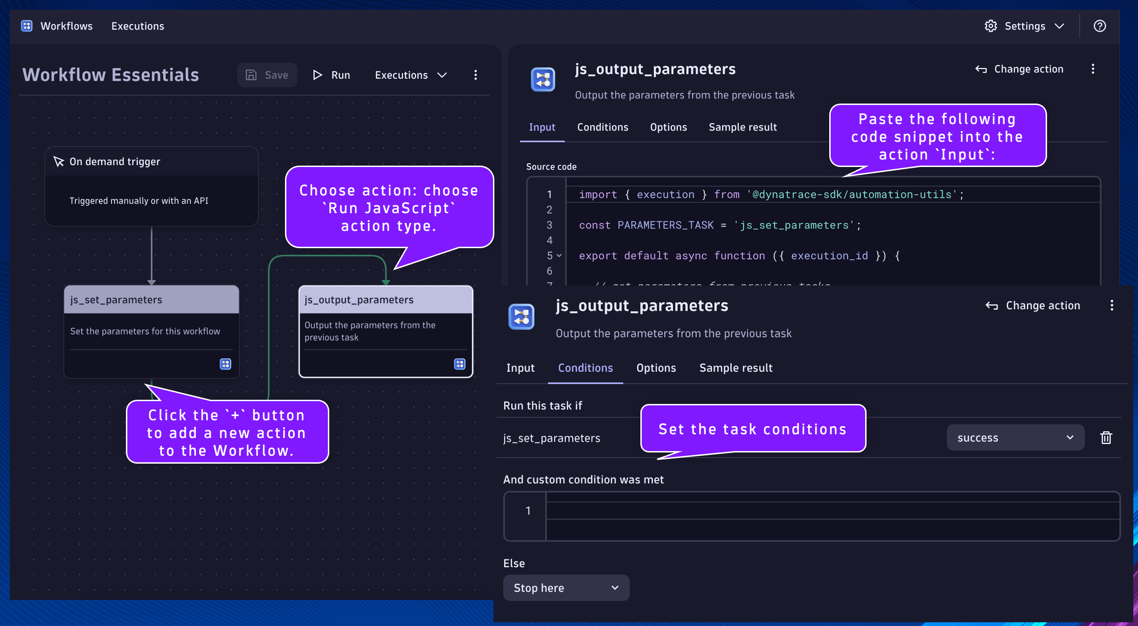Viewport: 1138px width, 626px height.
Task: Click the Change action arrow icon in lower panel
Action: coord(992,306)
